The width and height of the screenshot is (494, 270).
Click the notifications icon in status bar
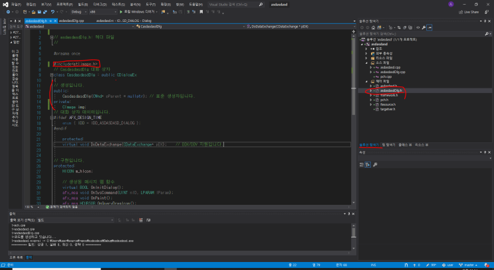pos(487,265)
